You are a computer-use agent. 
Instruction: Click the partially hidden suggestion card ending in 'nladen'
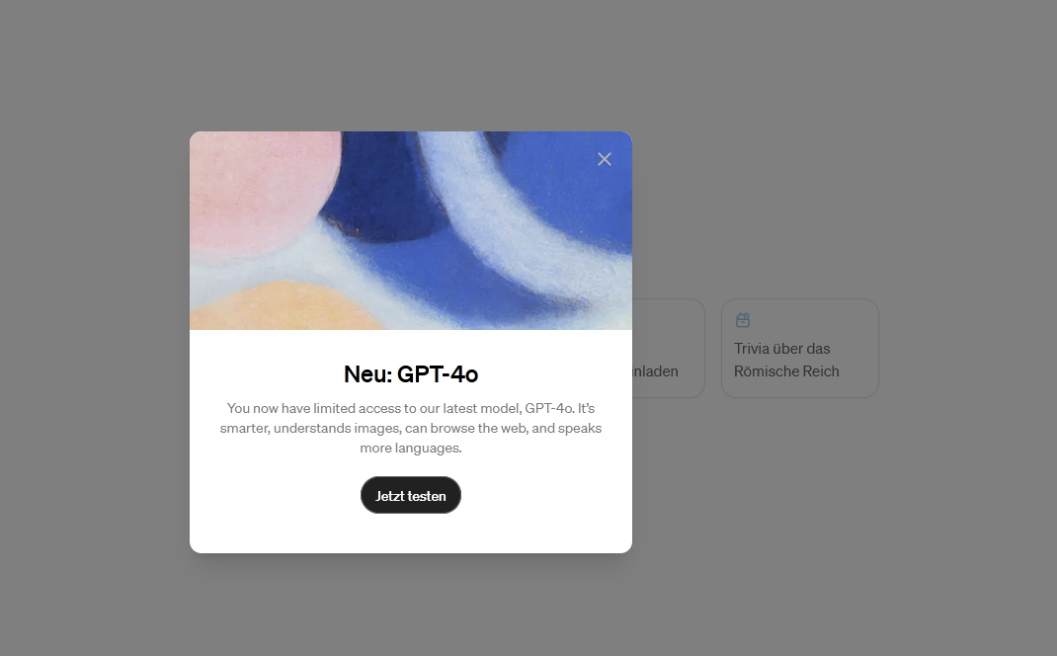tap(668, 348)
